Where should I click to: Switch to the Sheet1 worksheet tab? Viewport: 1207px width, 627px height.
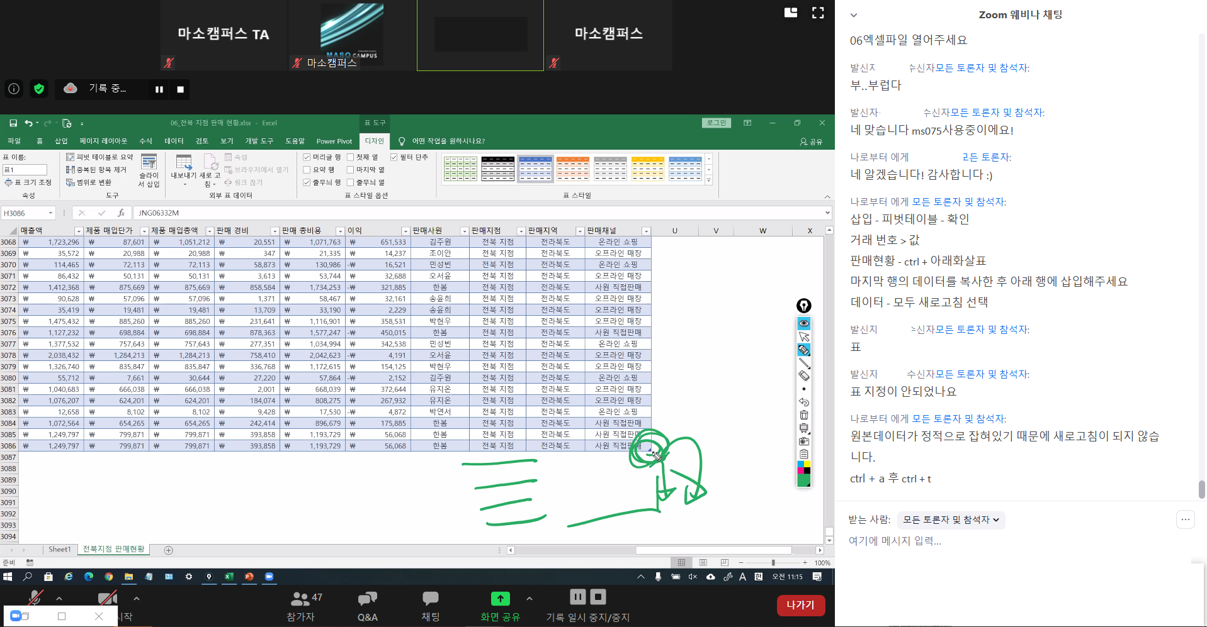[x=60, y=550]
